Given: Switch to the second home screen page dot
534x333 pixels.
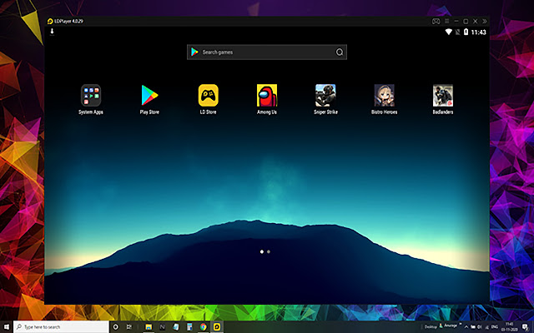Looking at the screenshot, I should point(269,251).
